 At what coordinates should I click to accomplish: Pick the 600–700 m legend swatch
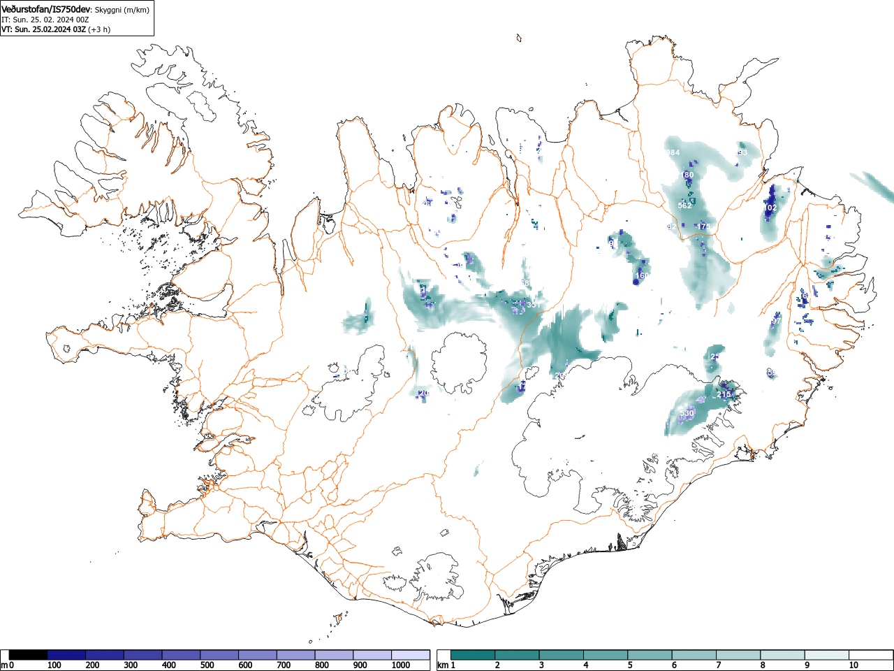point(258,655)
